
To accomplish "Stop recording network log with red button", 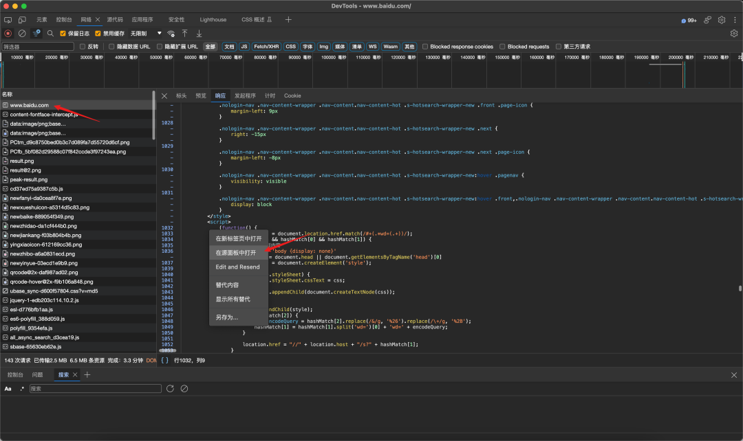I will pyautogui.click(x=8, y=33).
